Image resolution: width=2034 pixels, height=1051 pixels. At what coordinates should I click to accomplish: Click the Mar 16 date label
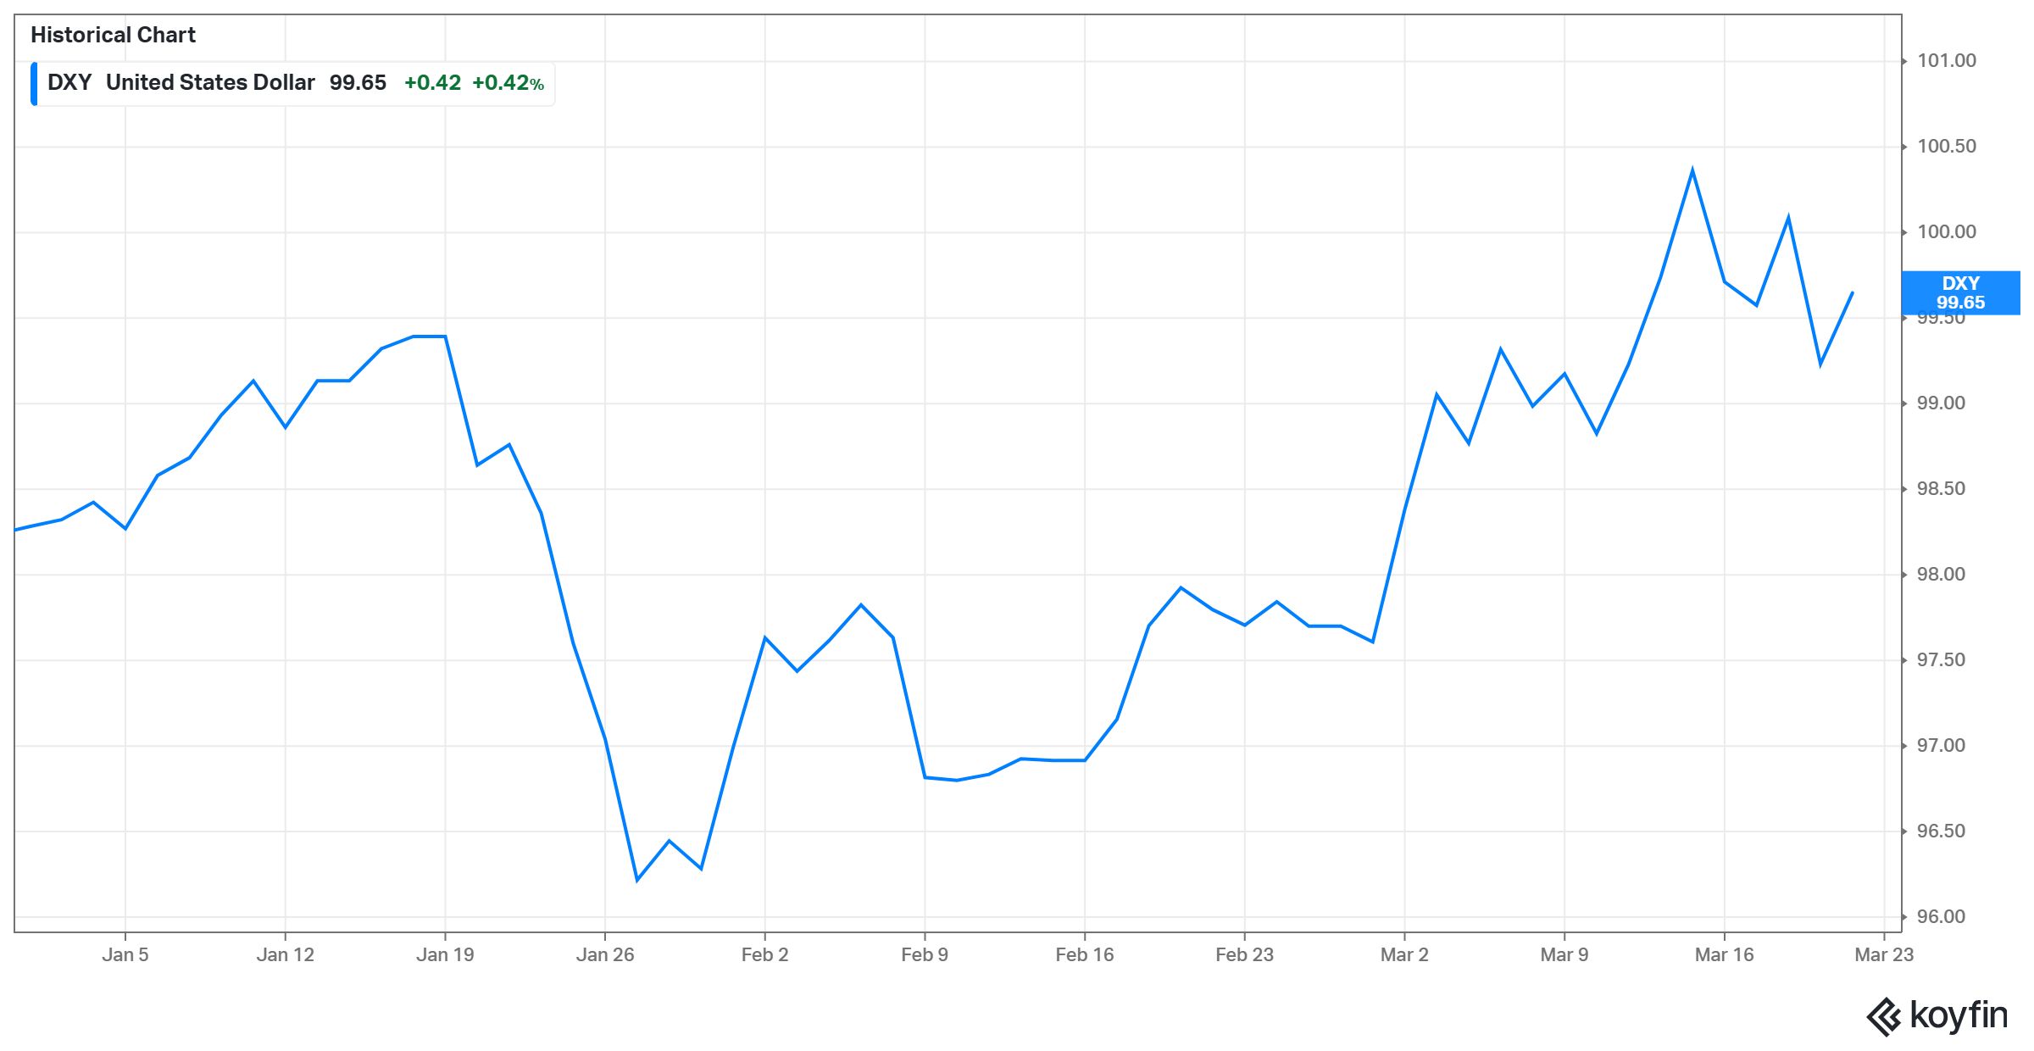[x=1724, y=955]
